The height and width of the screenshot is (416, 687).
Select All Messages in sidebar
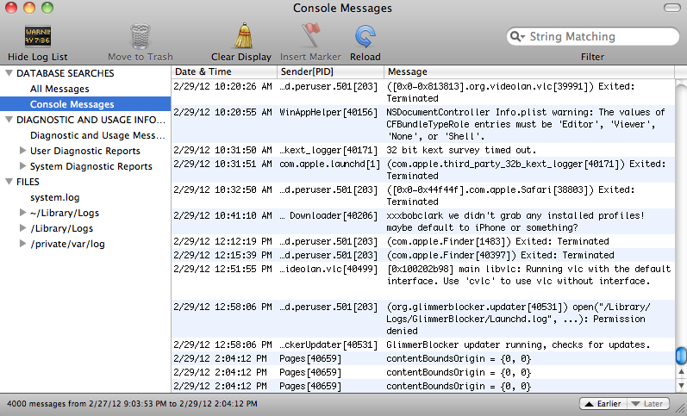(59, 89)
